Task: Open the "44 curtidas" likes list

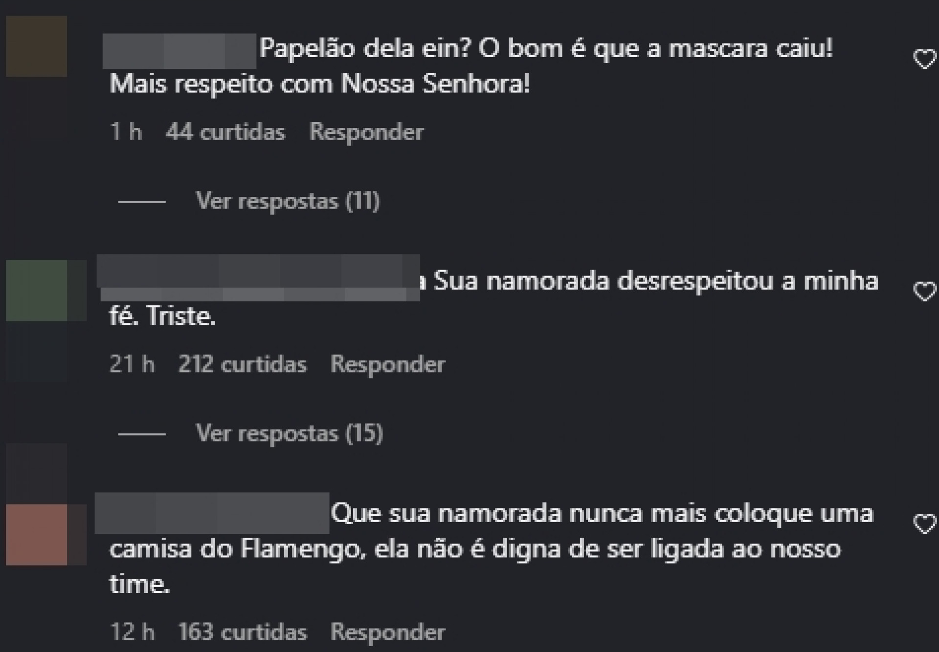Action: point(225,132)
